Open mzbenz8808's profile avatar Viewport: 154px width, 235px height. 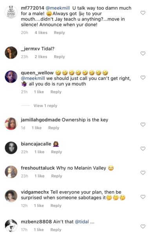pos(11,226)
